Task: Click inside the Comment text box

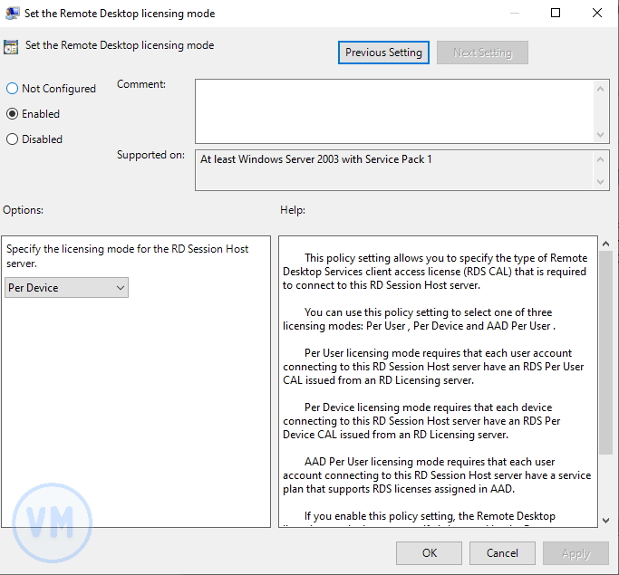Action: 394,110
